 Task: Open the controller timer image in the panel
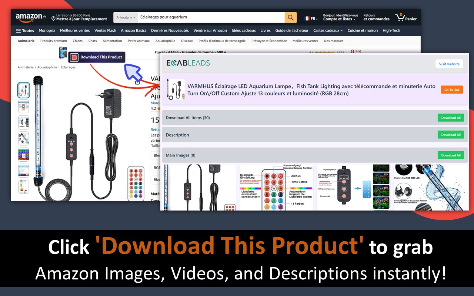(353, 187)
